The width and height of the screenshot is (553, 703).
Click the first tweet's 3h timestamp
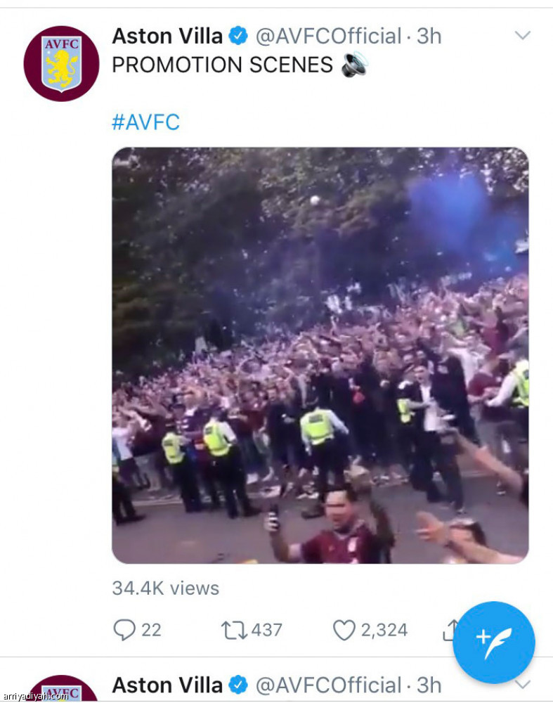tap(429, 36)
